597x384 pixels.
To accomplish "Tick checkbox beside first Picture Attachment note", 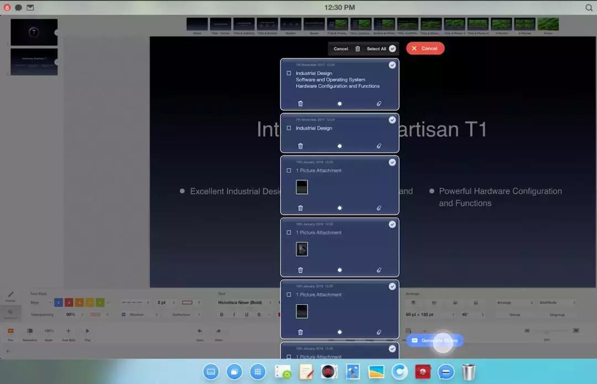I will 289,171.
